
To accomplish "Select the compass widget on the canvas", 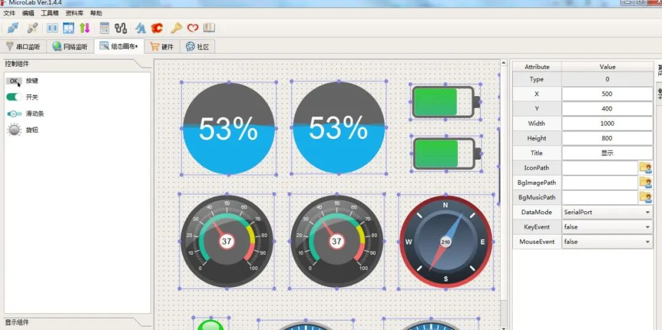I will 446,241.
